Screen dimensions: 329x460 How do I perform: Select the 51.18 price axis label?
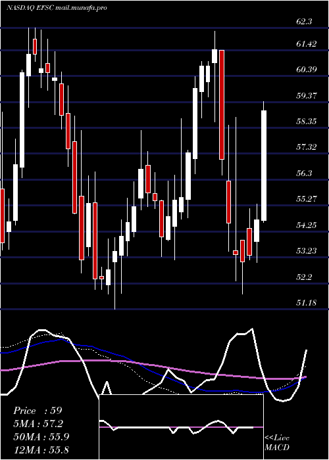coord(307,302)
